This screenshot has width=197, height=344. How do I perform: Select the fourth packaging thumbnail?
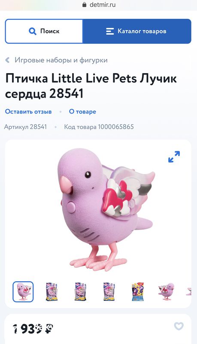pyautogui.click(x=109, y=292)
